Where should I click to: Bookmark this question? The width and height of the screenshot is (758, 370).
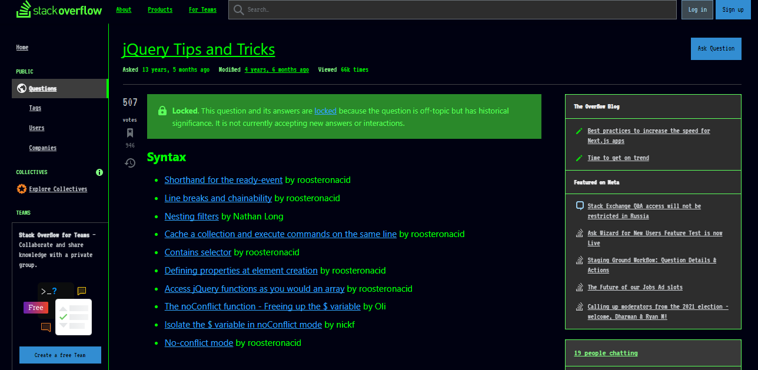coord(130,133)
